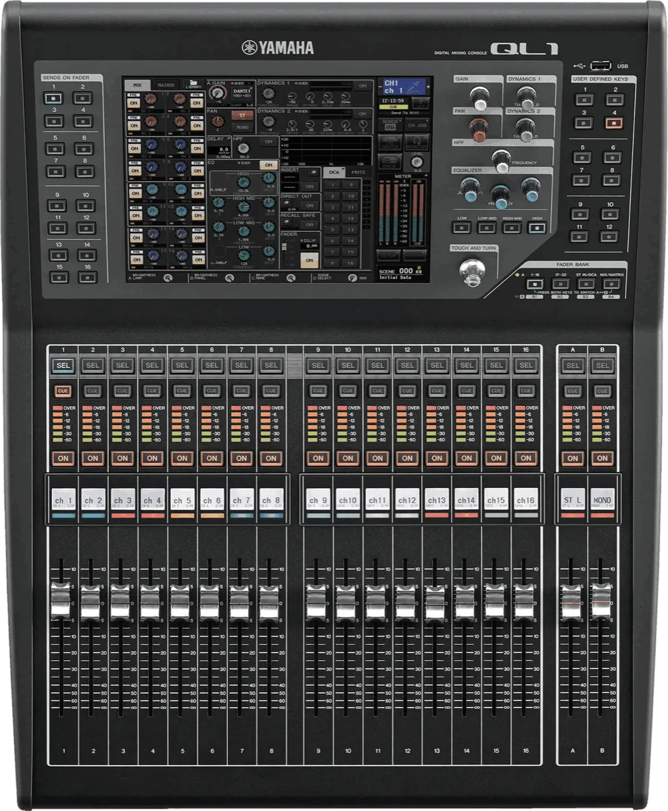Open the selected CH1 channel field
Viewport: 668px width, 811px height.
pyautogui.click(x=405, y=87)
